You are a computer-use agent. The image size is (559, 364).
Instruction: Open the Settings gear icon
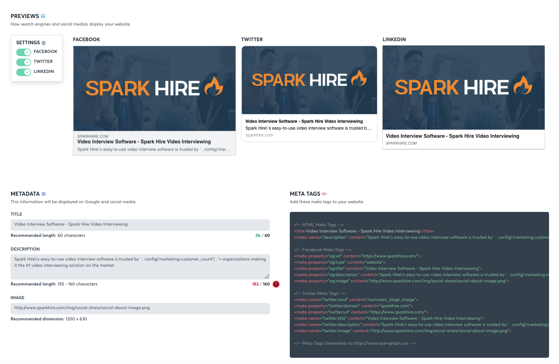[x=44, y=43]
